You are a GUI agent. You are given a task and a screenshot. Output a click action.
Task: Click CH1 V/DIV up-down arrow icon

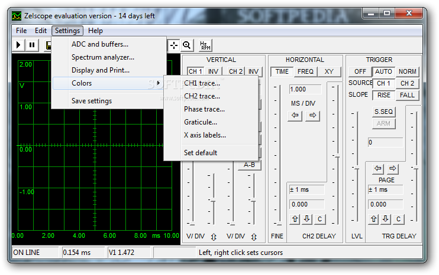[214, 237]
